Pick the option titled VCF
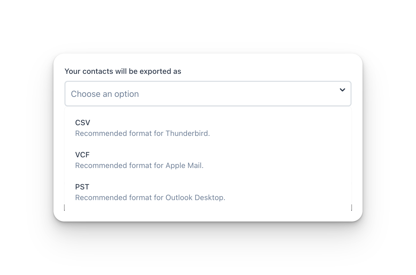Screen dimensions: 416x275 [x=82, y=155]
